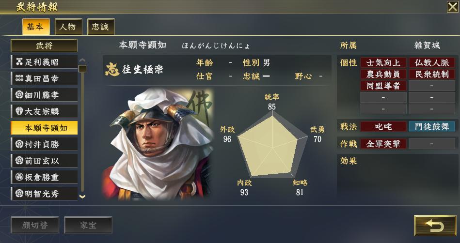Open the 人物 tab

(x=68, y=27)
